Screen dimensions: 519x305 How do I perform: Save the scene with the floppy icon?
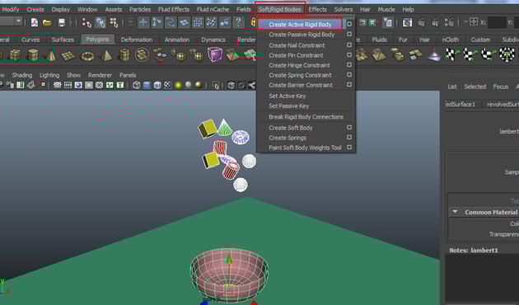coord(62,22)
